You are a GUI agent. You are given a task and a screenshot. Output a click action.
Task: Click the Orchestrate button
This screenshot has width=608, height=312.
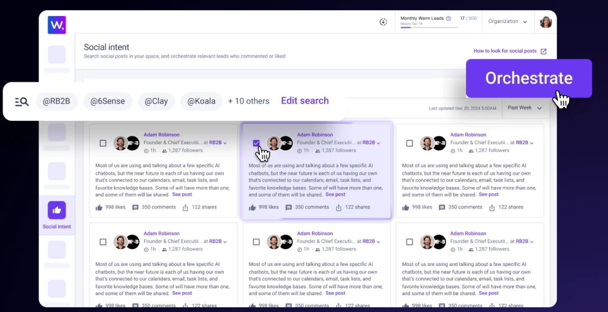point(529,78)
